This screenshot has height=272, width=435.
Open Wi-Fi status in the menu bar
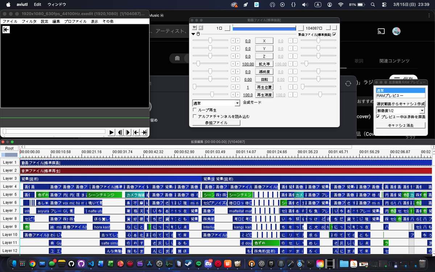tap(340, 5)
